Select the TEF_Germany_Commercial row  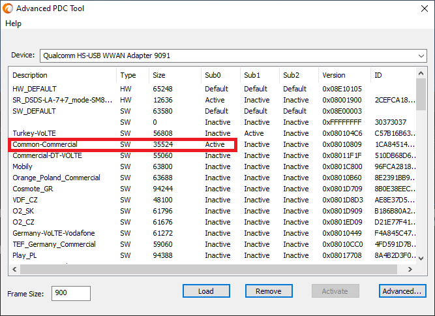[212, 244]
